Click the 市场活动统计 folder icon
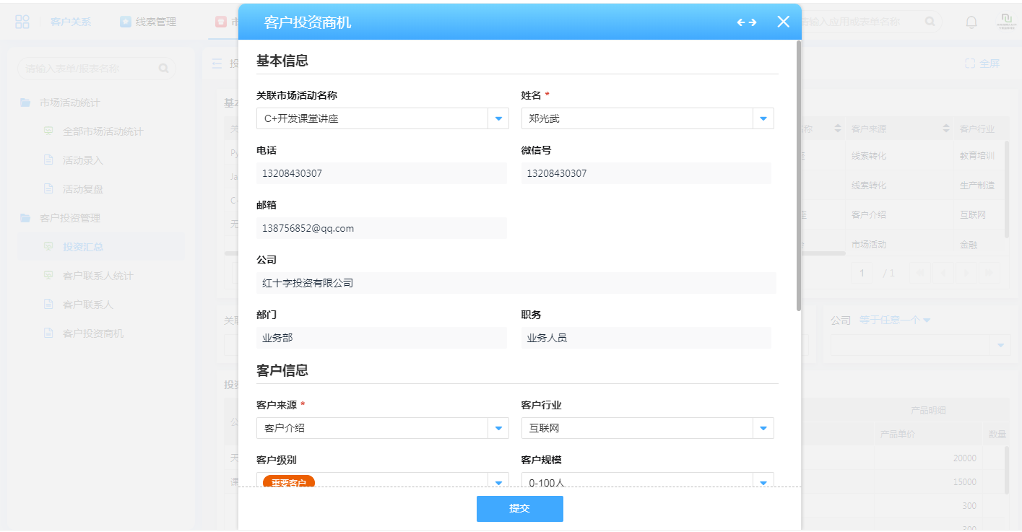Viewport: 1022px width, 532px height. click(25, 103)
